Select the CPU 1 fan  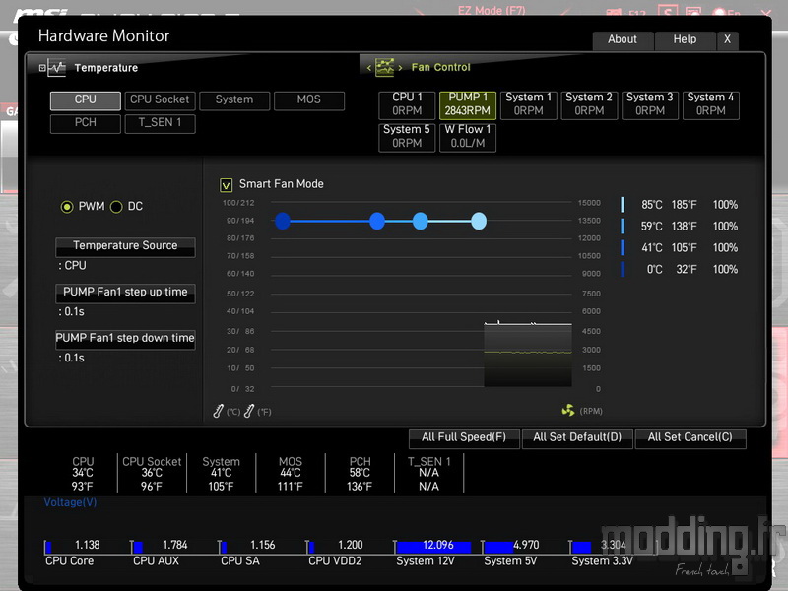point(407,104)
